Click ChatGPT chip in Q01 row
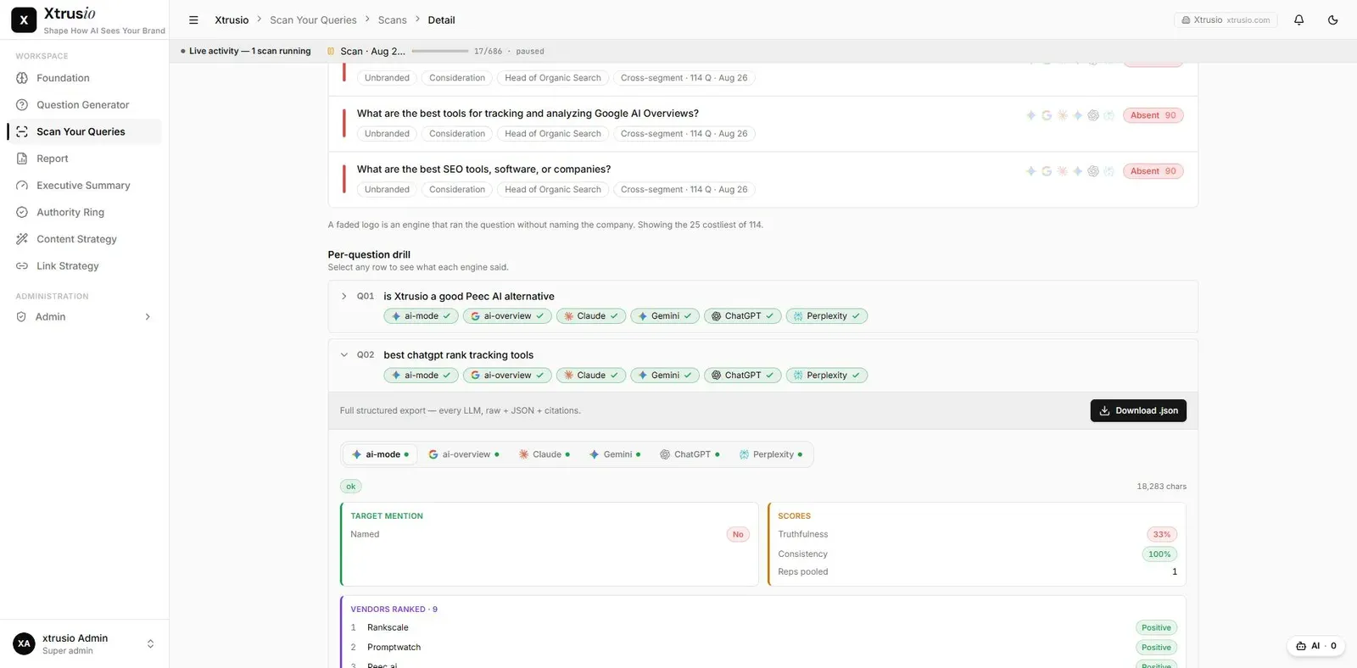The width and height of the screenshot is (1357, 668). tap(743, 316)
